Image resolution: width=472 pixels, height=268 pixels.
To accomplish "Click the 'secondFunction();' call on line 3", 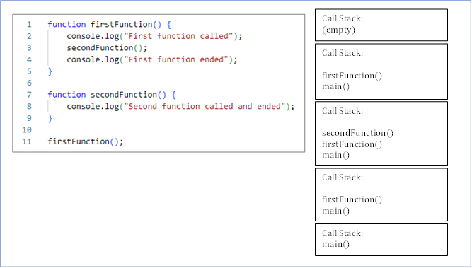I will (107, 48).
